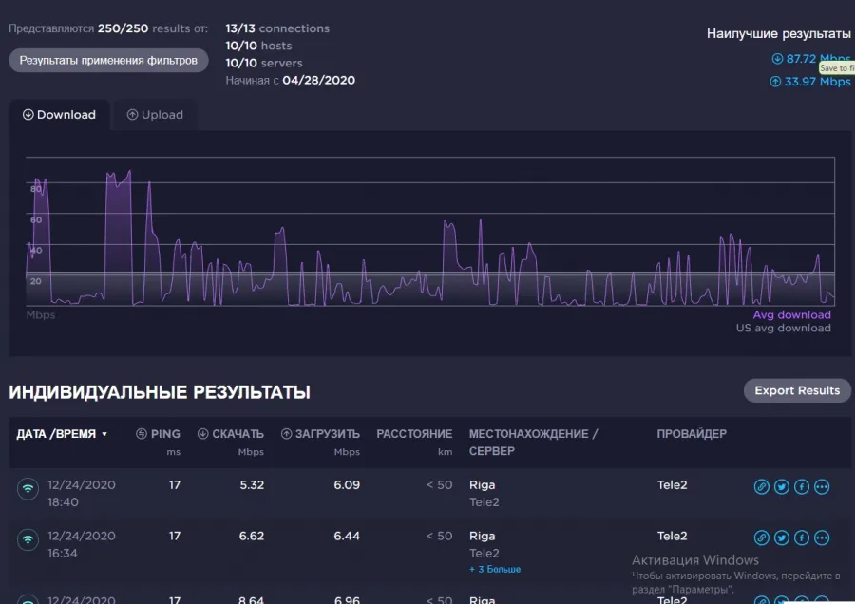Open more options for 18:40 result
The image size is (855, 604).
[822, 486]
